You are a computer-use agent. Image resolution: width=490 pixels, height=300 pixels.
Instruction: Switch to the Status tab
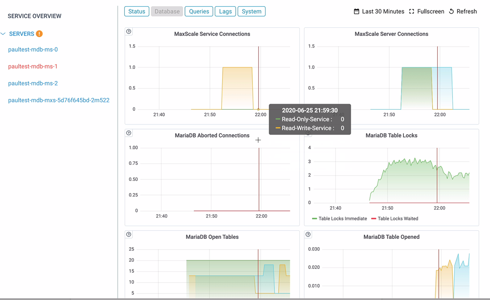point(137,11)
